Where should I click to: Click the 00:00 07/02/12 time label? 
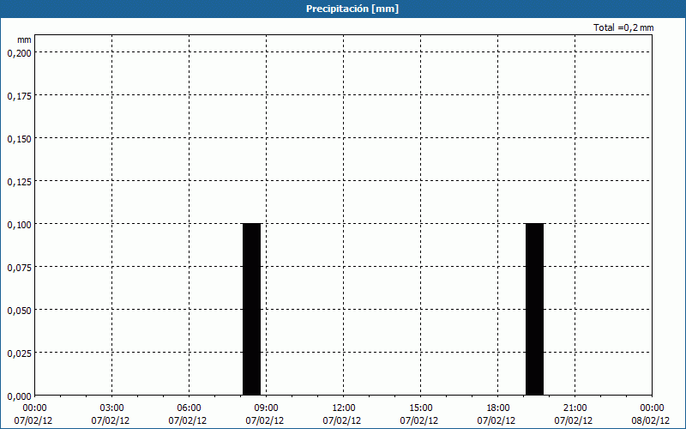click(33, 414)
